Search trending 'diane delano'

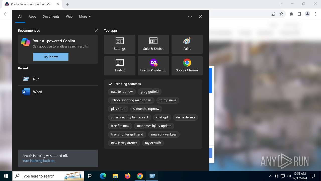coord(185,117)
